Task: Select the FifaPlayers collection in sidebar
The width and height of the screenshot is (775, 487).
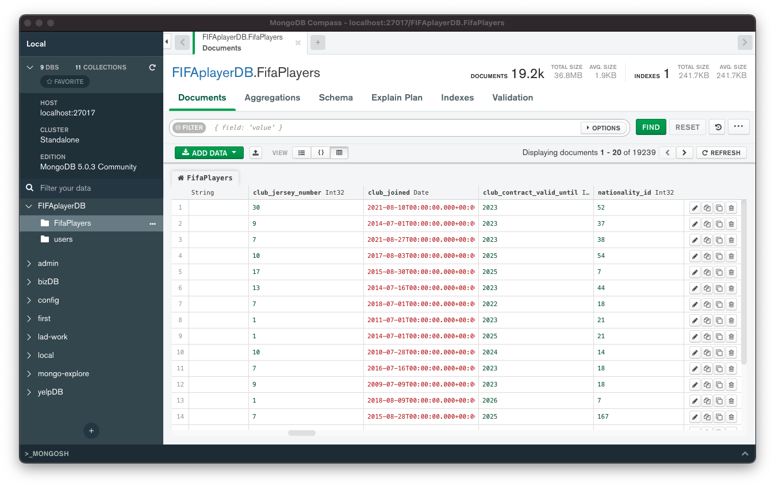Action: (91, 223)
